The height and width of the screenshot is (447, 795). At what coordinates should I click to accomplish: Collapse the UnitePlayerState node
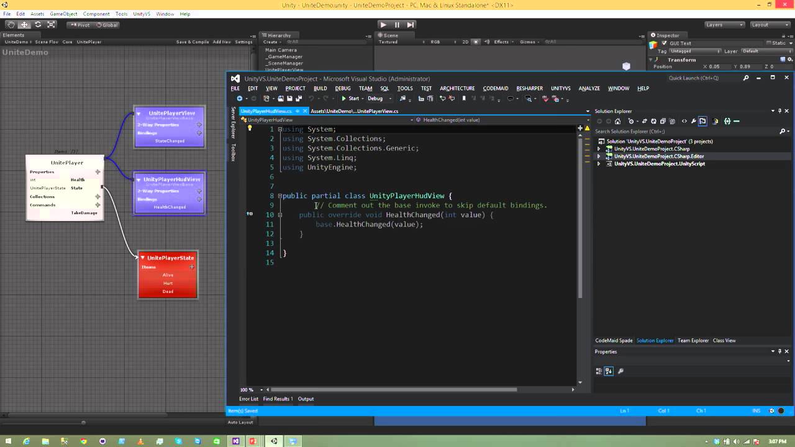point(143,258)
